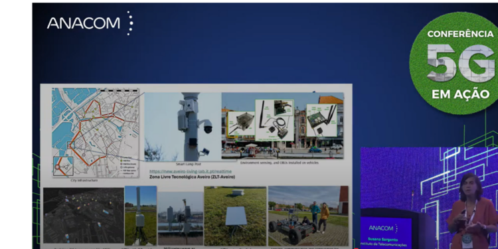
Task: Click the Smart Lamp Post photo
Action: pyautogui.click(x=183, y=127)
